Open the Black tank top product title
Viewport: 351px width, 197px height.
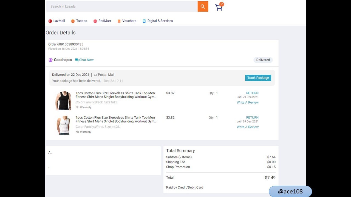116,95
